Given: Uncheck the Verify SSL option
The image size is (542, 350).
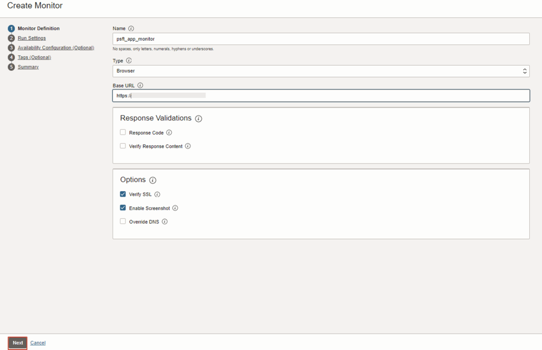Looking at the screenshot, I should tap(123, 194).
